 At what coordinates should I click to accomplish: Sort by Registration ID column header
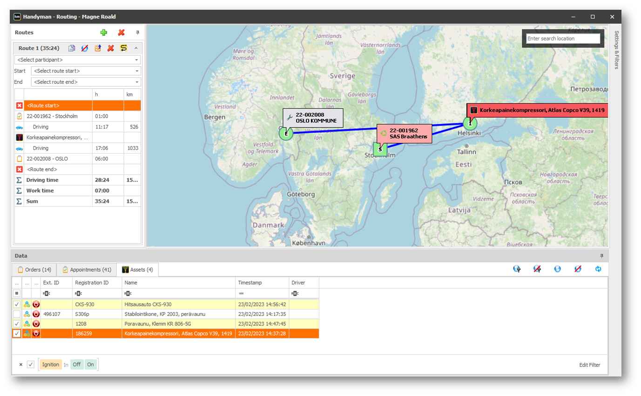pyautogui.click(x=97, y=282)
